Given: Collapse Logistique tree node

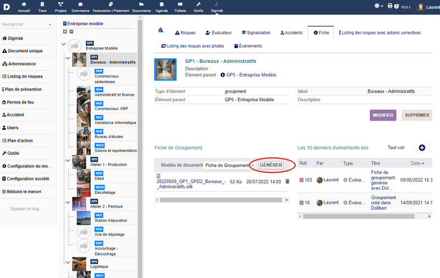Looking at the screenshot, I should [x=68, y=263].
